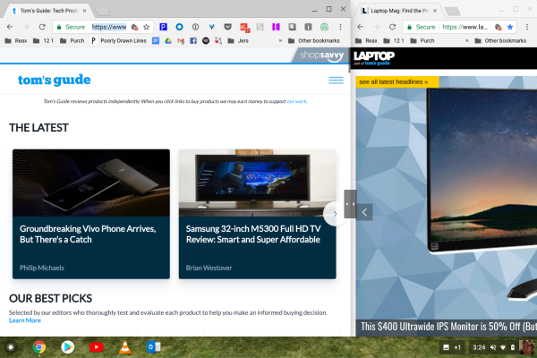Open Chrome's three-dot menu in the left window
537x358 pixels.
[x=340, y=27]
